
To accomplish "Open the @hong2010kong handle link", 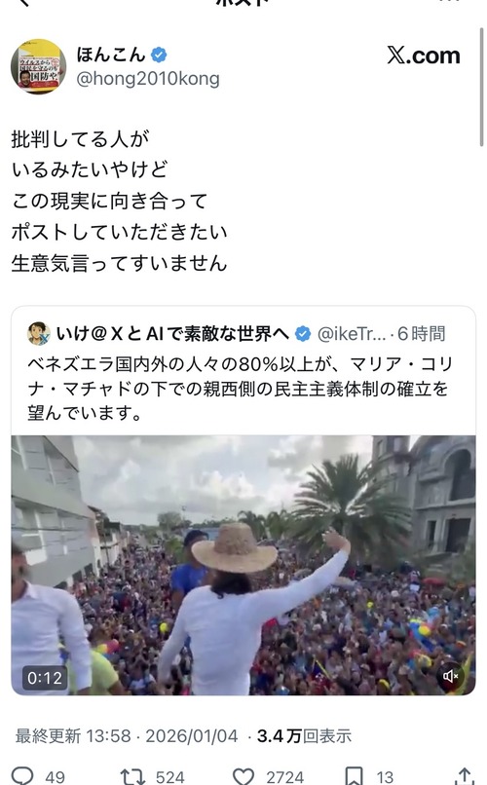I will [x=148, y=79].
